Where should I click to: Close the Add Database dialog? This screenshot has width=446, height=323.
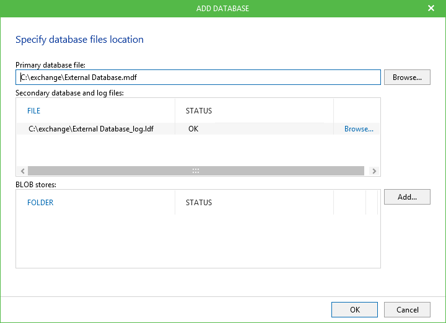tap(431, 9)
